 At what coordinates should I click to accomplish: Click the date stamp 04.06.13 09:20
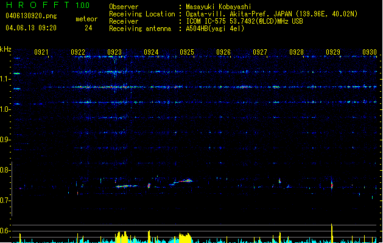coord(31,28)
